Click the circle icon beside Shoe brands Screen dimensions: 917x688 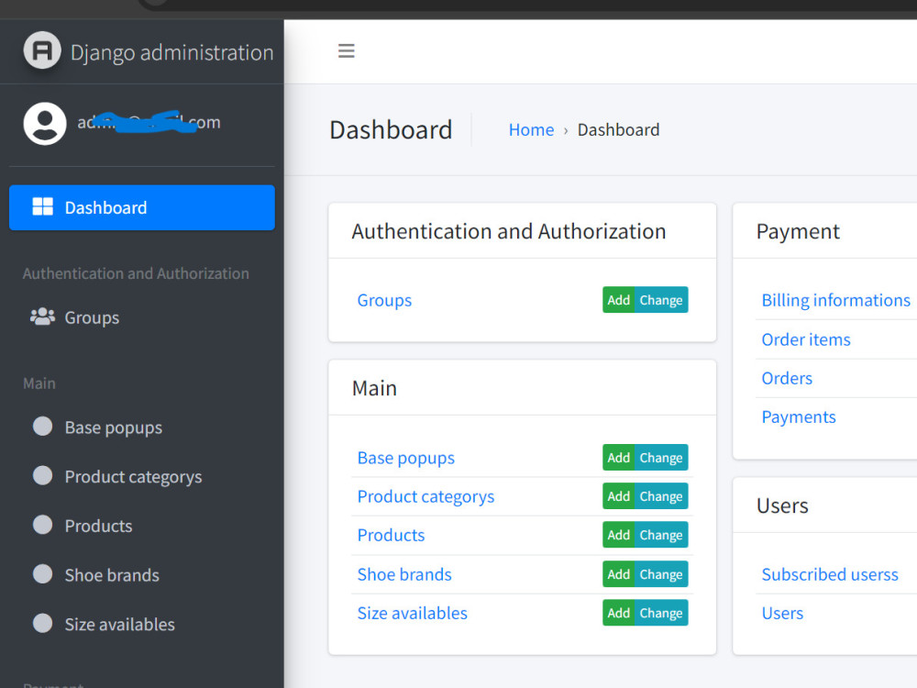[43, 573]
